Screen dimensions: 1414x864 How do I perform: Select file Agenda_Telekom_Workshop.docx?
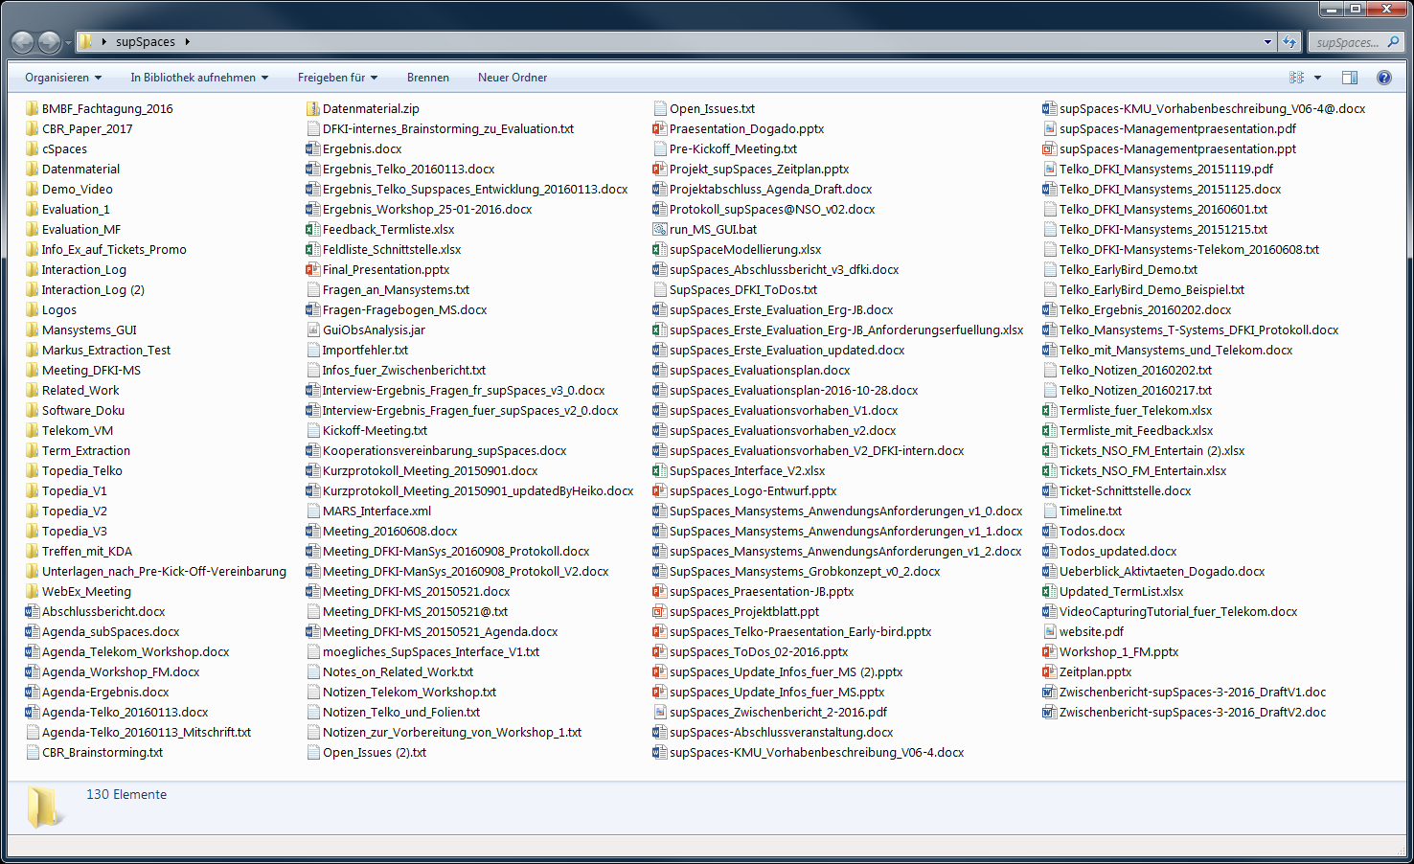pos(128,652)
